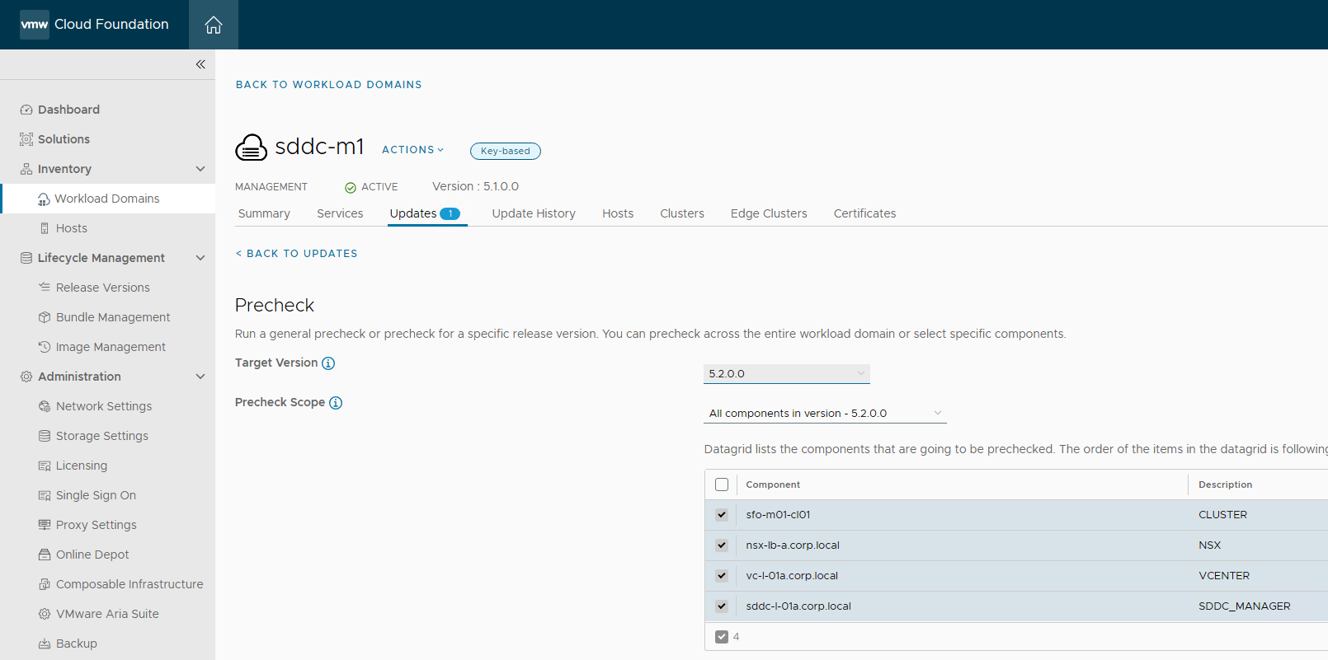The height and width of the screenshot is (660, 1328).
Task: Uncheck the sfo-m01-cl01 cluster checkbox
Action: pos(722,515)
